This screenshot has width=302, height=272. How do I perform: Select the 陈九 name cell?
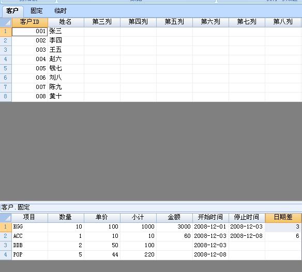pos(66,87)
